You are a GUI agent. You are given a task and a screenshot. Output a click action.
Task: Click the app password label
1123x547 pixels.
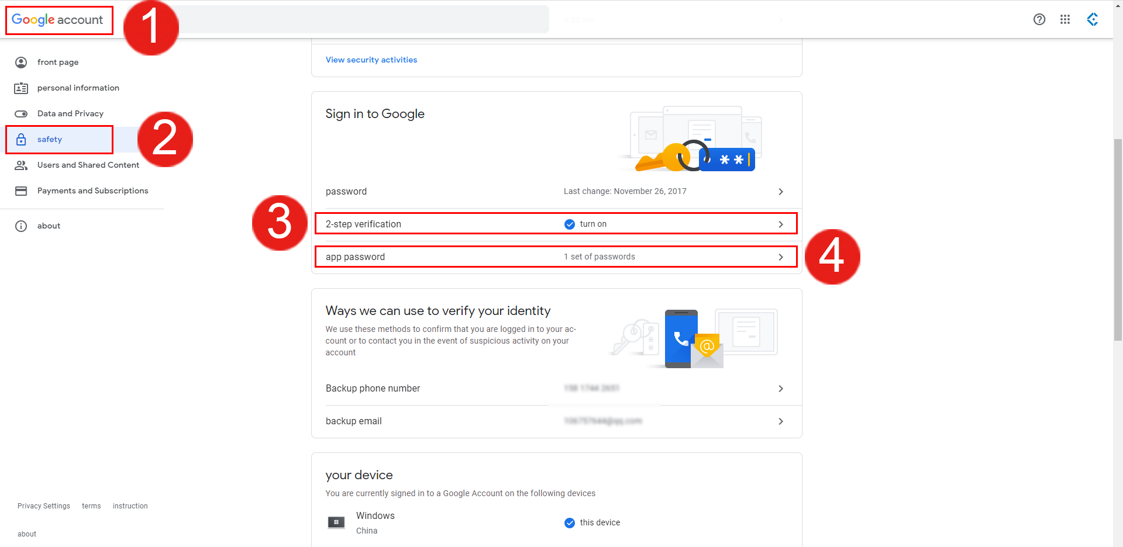coord(355,257)
